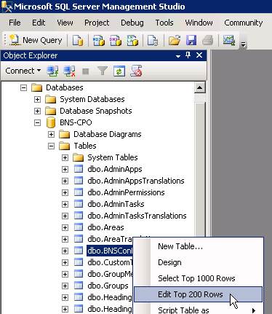
Task: Expand the dbo.Areas table node
Action: pyautogui.click(x=65, y=227)
